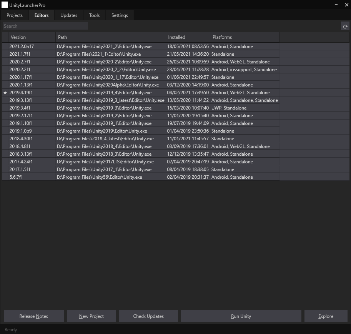The image size is (351, 334).
Task: Open the Updates tab
Action: 69,15
